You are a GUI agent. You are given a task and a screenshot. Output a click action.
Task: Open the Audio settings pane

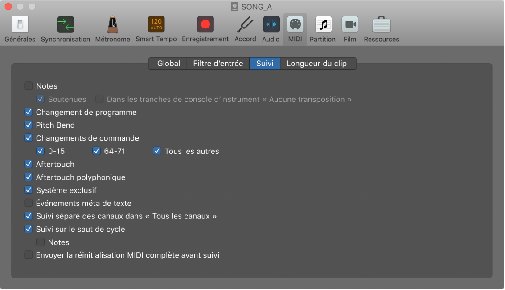271,29
